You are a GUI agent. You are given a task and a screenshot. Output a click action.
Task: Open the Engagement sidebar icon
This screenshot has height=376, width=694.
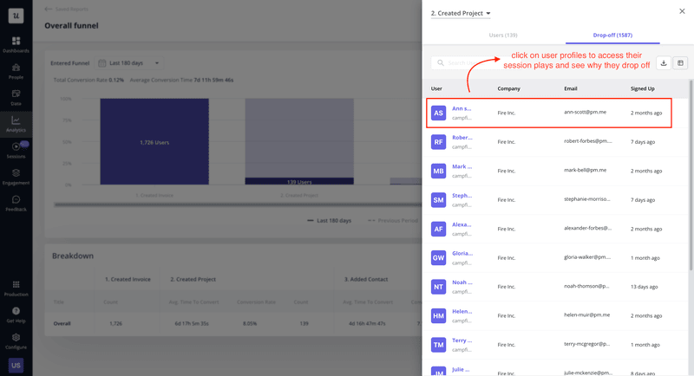pyautogui.click(x=16, y=176)
